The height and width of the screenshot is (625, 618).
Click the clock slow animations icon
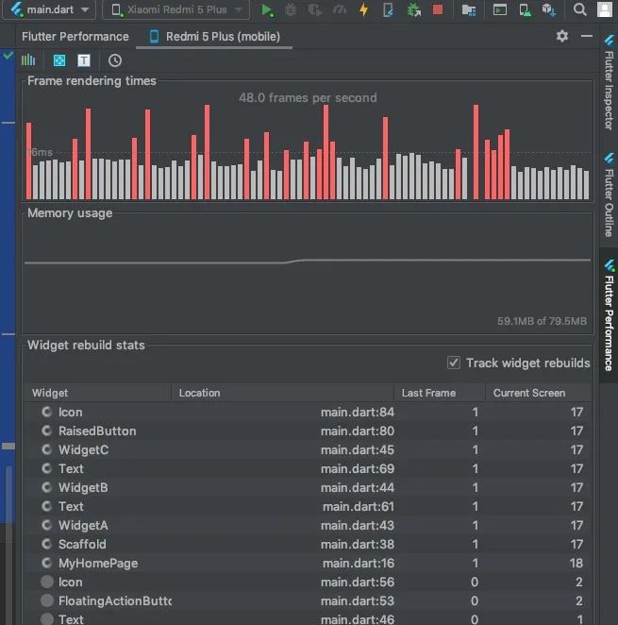coord(114,60)
